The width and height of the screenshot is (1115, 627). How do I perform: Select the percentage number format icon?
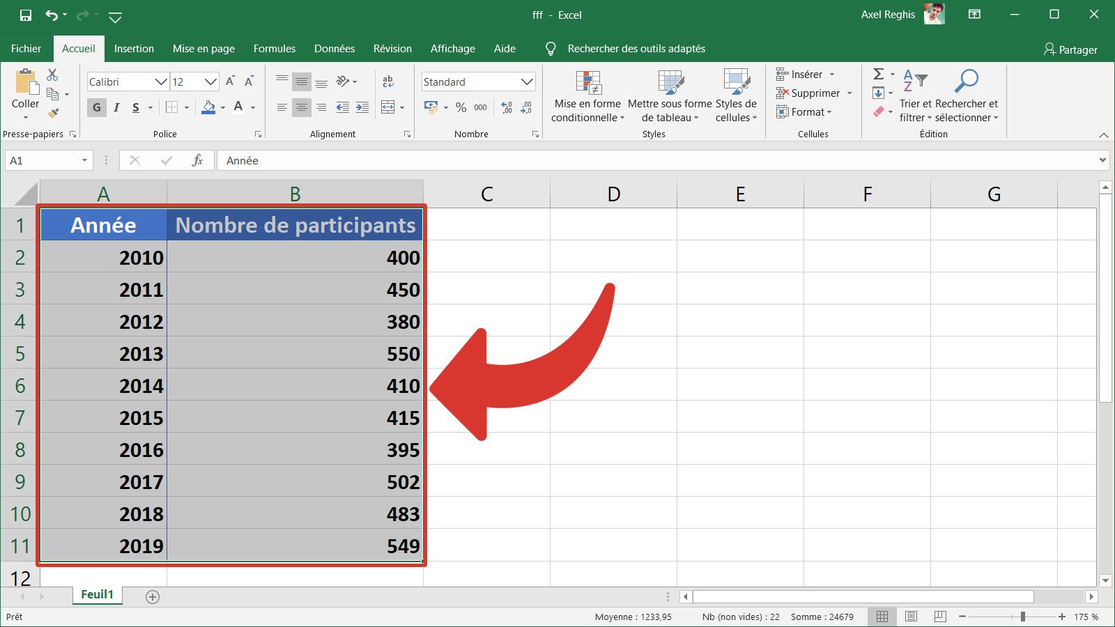click(460, 107)
